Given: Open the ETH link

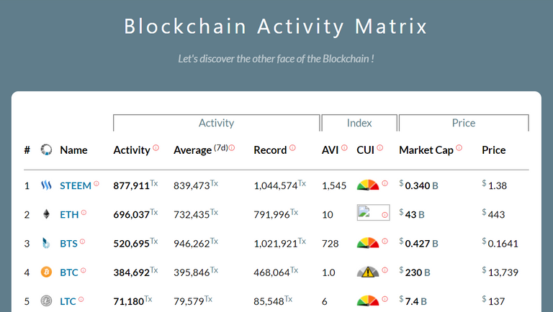Looking at the screenshot, I should click(x=69, y=214).
